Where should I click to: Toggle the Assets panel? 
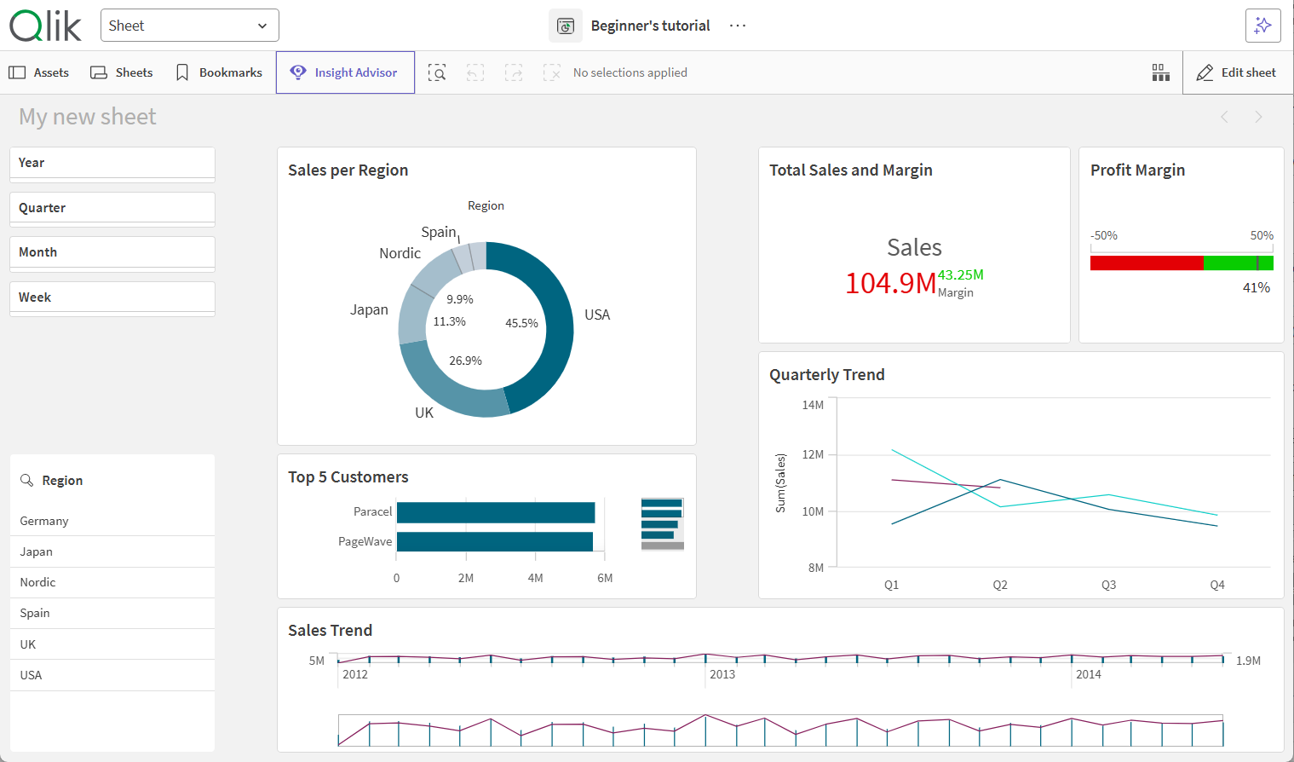tap(38, 72)
